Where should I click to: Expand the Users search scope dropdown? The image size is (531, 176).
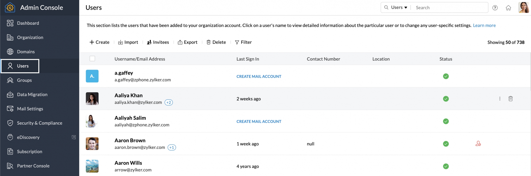pyautogui.click(x=399, y=7)
